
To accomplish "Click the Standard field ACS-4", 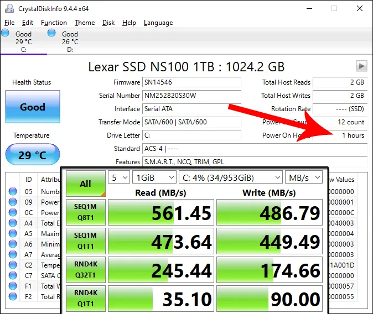I will pyautogui.click(x=255, y=149).
